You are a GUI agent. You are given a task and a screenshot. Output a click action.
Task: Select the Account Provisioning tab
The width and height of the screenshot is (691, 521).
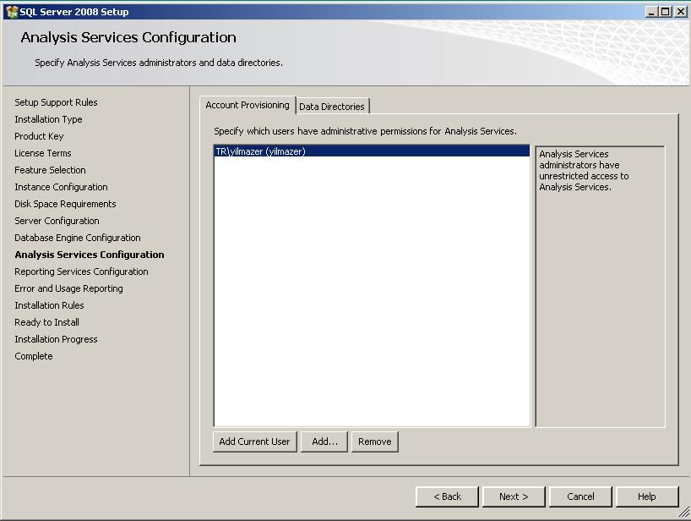click(248, 105)
